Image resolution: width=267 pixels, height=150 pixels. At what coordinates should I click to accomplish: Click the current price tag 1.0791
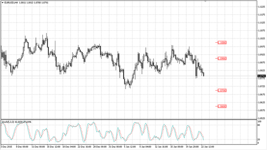(262, 76)
